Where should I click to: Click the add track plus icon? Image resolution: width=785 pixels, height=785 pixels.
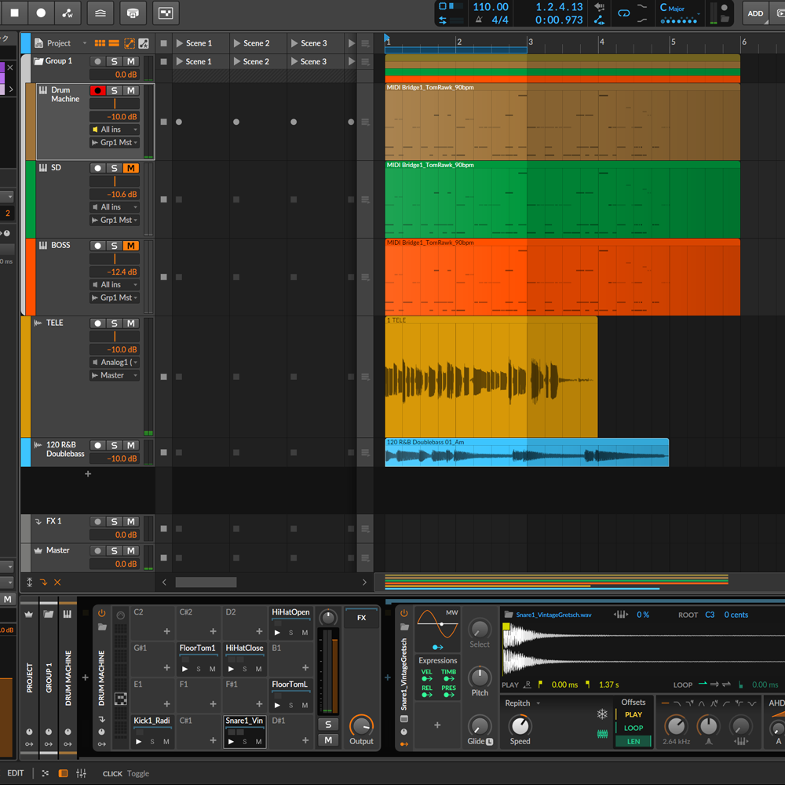(88, 474)
